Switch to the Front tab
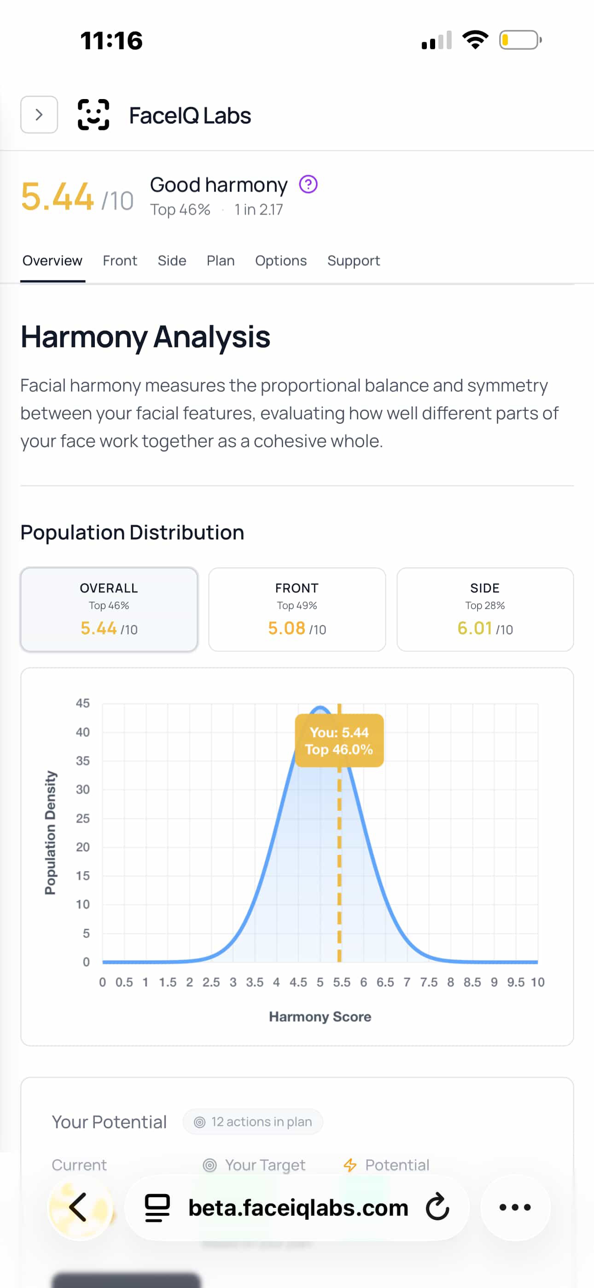Image resolution: width=594 pixels, height=1288 pixels. click(120, 261)
